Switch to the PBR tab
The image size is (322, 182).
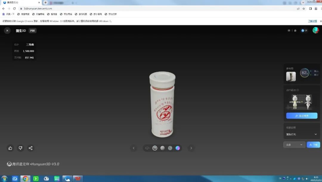point(32,30)
